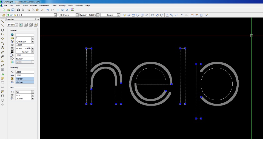The height and width of the screenshot is (159, 263).
Task: Create a new drawing from the toolbar
Action: pyautogui.click(x=4, y=10)
